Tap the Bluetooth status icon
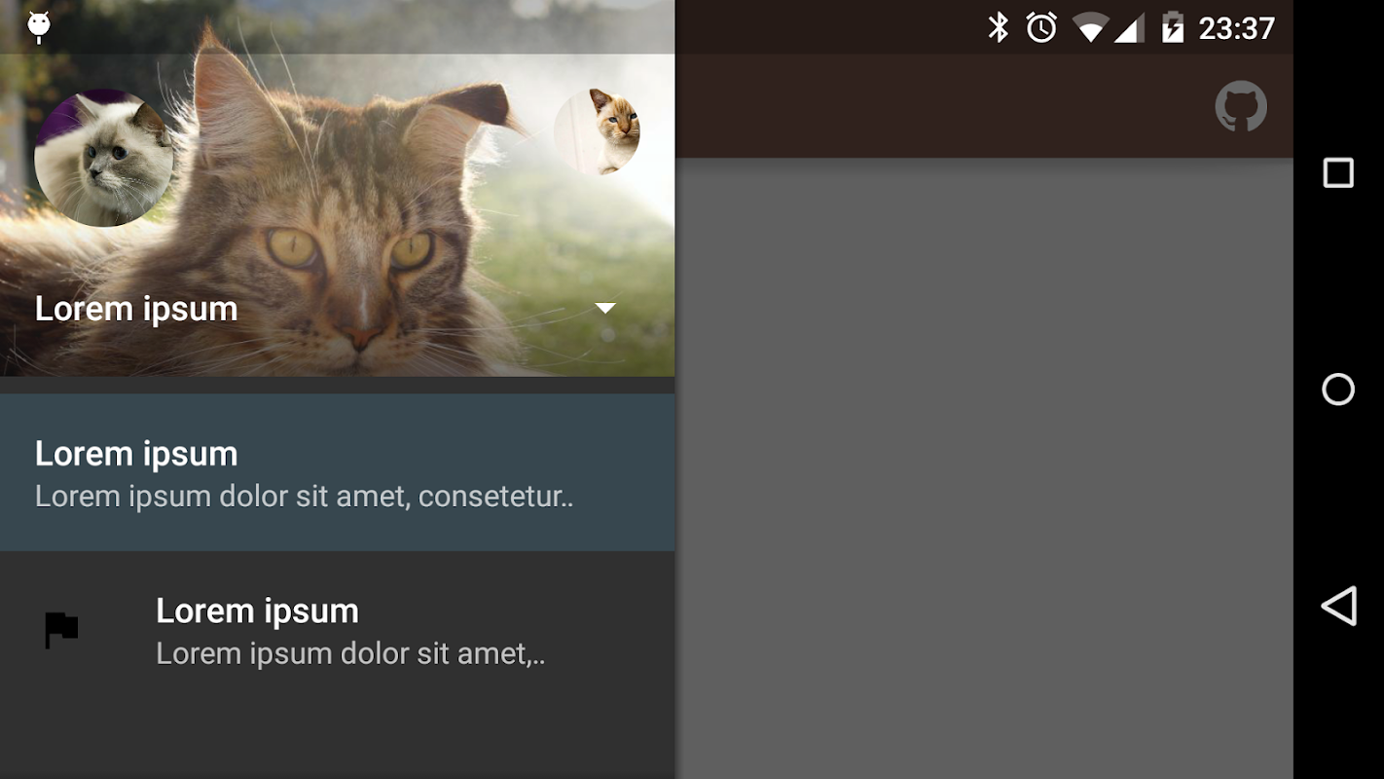This screenshot has width=1384, height=779. click(x=999, y=27)
